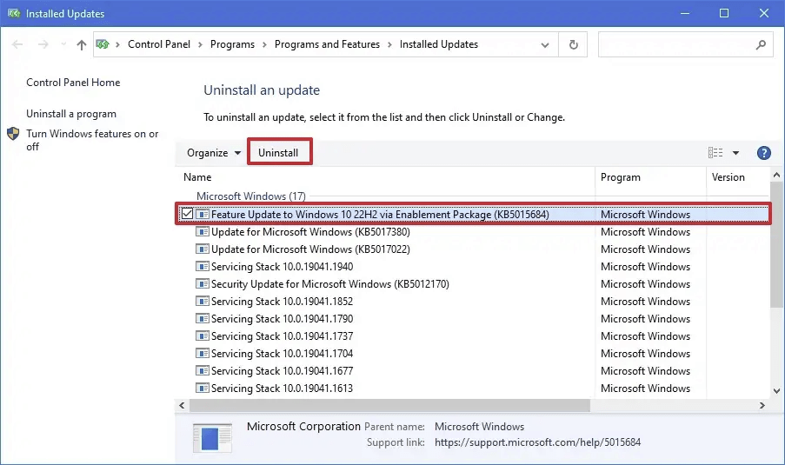The image size is (785, 465).
Task: Select Update for Microsoft Windows (KB5017380)
Action: (310, 232)
